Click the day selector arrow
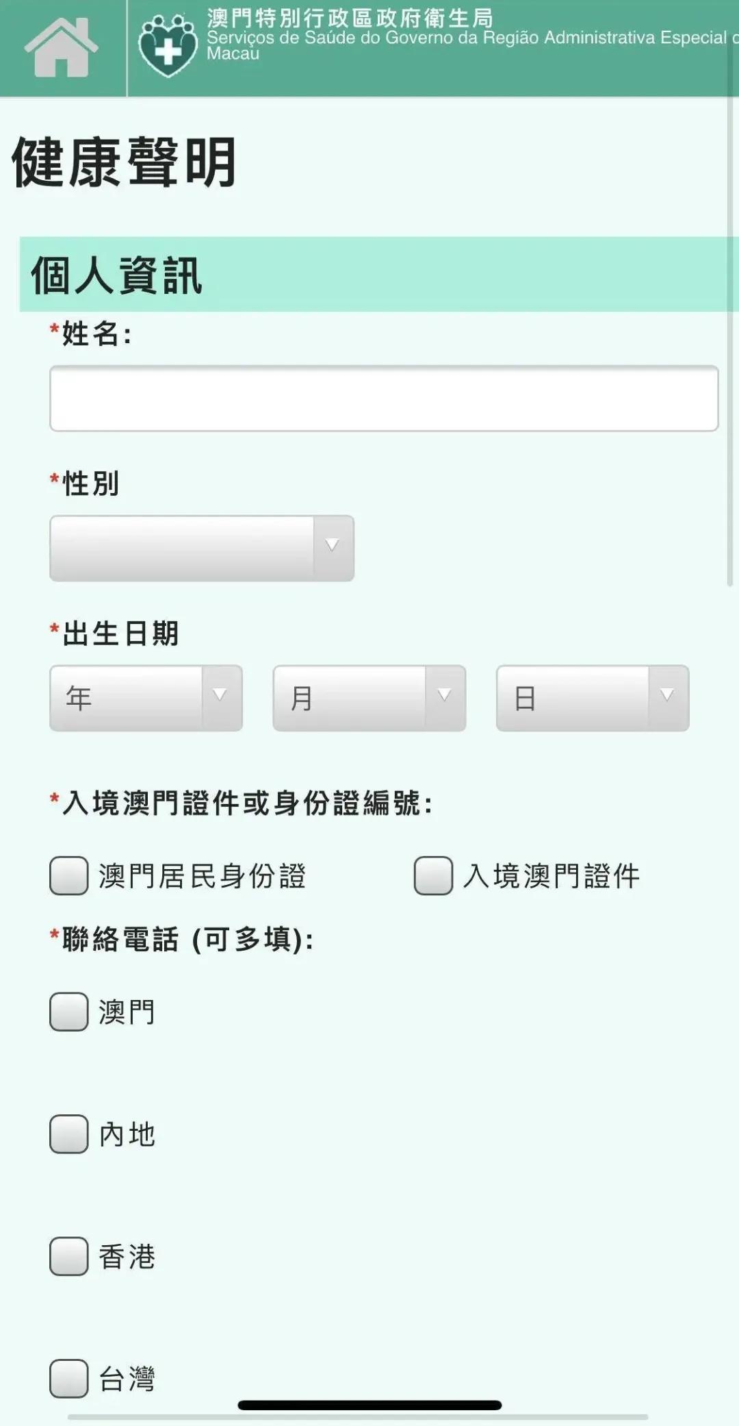This screenshot has width=739, height=1426. [x=667, y=697]
